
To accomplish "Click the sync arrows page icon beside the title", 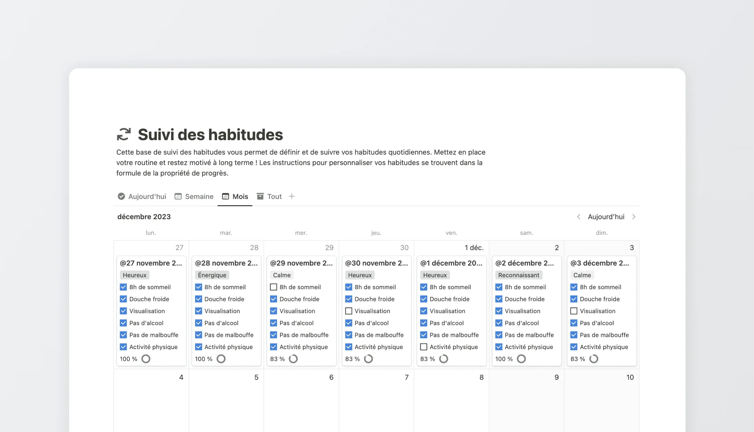I will tap(124, 134).
